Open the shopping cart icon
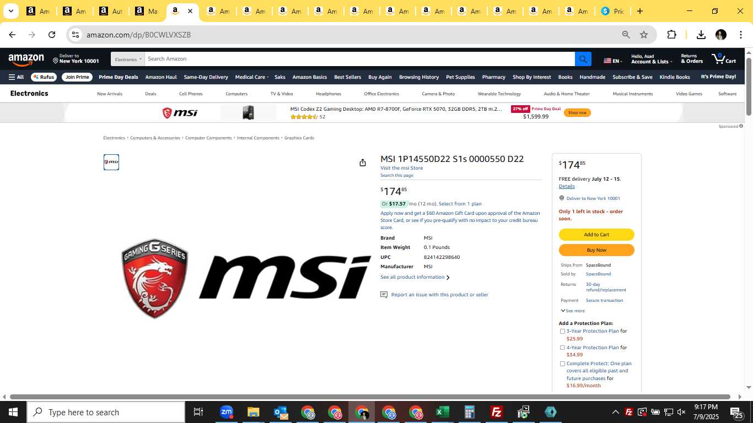Screen dimensions: 753x423 724,58
